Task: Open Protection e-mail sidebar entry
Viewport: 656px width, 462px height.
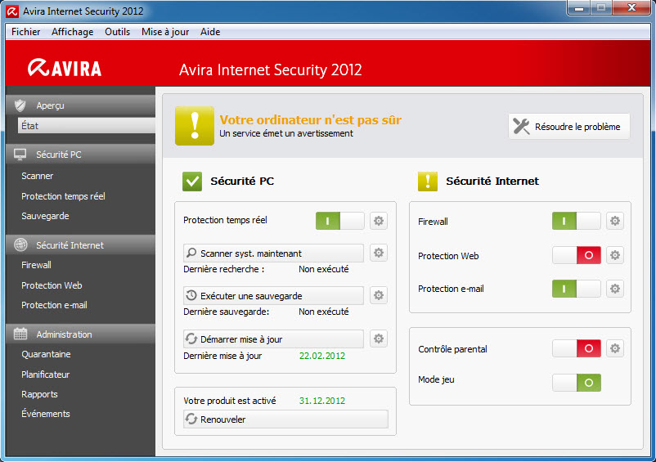Action: point(54,305)
